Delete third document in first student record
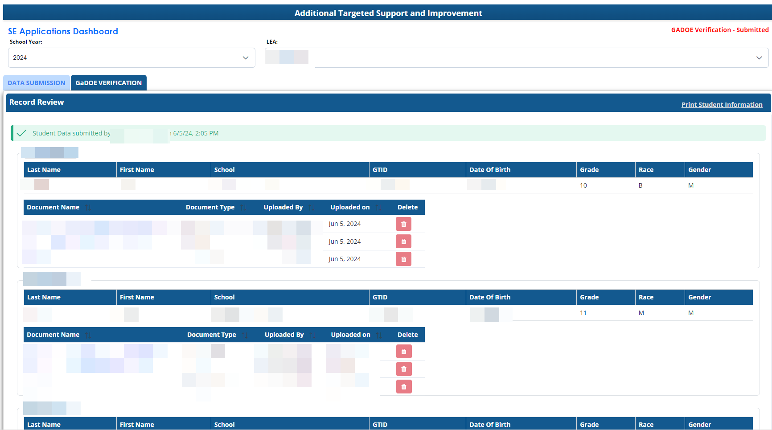The height and width of the screenshot is (430, 772). pyautogui.click(x=403, y=259)
